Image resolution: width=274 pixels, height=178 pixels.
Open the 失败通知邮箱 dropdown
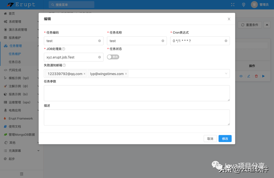[226, 74]
